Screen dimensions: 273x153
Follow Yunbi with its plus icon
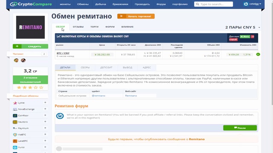[x=45, y=147]
